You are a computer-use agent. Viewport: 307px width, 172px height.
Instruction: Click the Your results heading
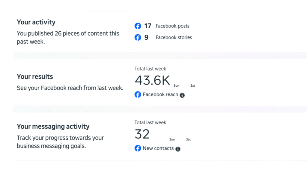pyautogui.click(x=35, y=76)
